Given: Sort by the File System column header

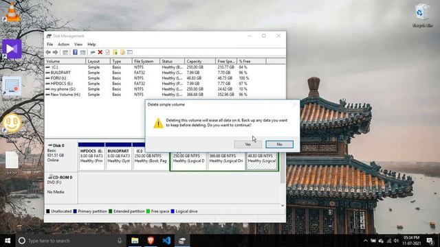Looking at the screenshot, I should 146,61.
